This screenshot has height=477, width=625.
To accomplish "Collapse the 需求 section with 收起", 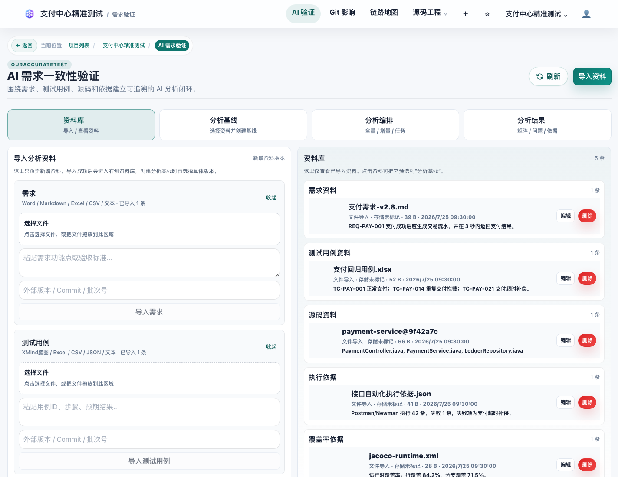I will (271, 198).
